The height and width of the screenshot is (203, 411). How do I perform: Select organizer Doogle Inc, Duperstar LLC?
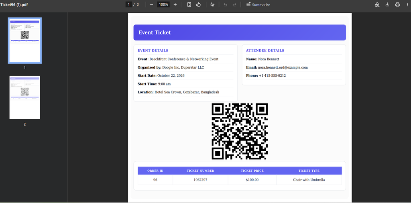click(x=183, y=67)
